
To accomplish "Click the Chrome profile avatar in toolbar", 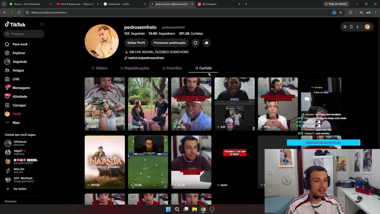I will click(x=368, y=12).
